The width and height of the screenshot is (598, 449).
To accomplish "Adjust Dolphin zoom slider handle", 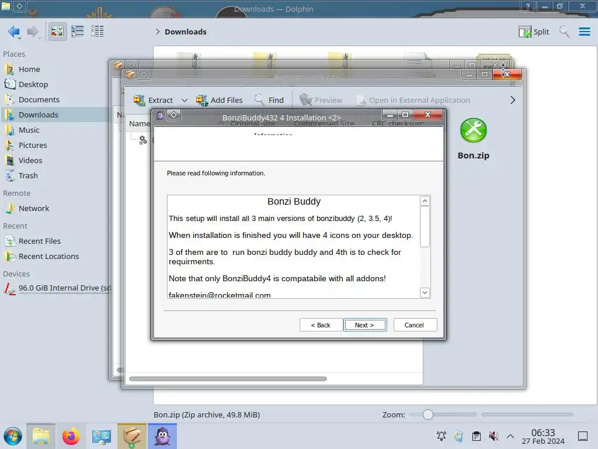I will pyautogui.click(x=428, y=415).
